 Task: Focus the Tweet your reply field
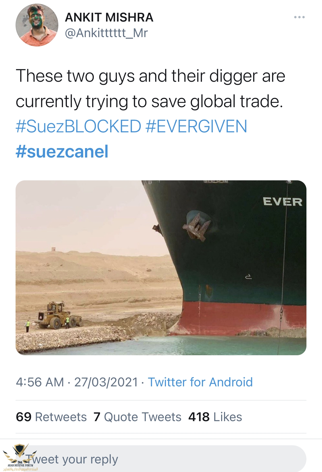pyautogui.click(x=166, y=459)
